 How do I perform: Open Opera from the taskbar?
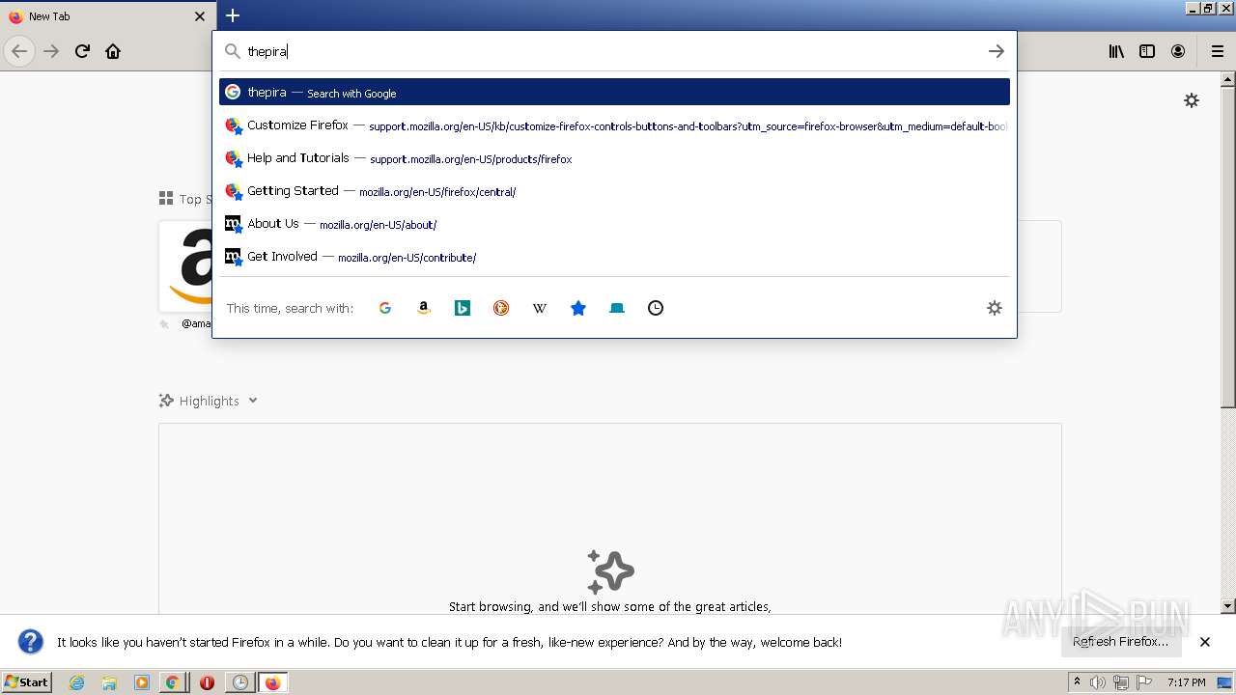pyautogui.click(x=207, y=682)
